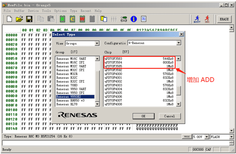Select Renesas M32C SPI group
Screen dimensions: 236x154
75,70
